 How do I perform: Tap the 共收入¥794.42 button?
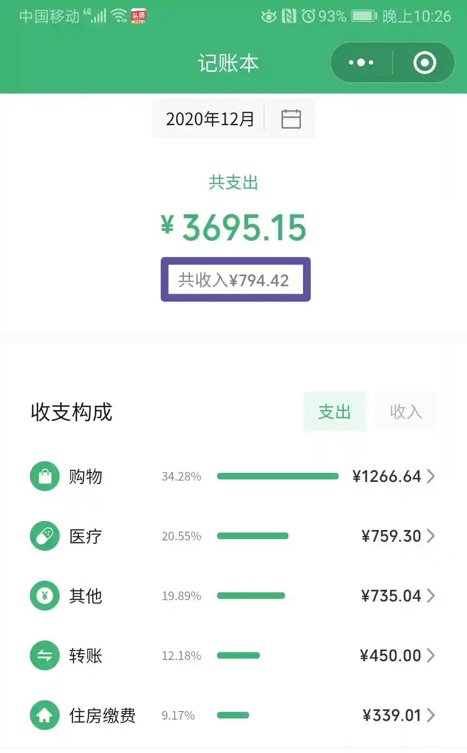[236, 280]
